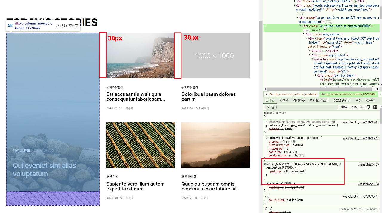
Task: Toggle the computed styles sidebar icon
Action: [x=375, y=107]
